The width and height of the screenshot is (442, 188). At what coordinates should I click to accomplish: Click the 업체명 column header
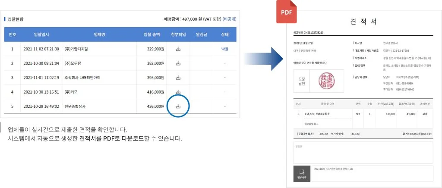[99, 34]
